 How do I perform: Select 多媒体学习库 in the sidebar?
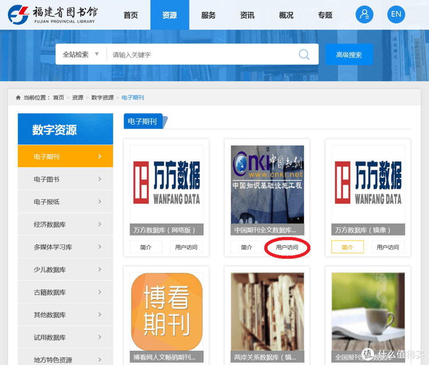coord(66,247)
